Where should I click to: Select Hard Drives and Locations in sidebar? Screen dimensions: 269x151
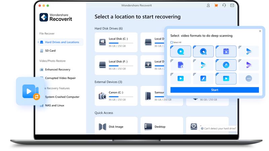pyautogui.click(x=61, y=42)
